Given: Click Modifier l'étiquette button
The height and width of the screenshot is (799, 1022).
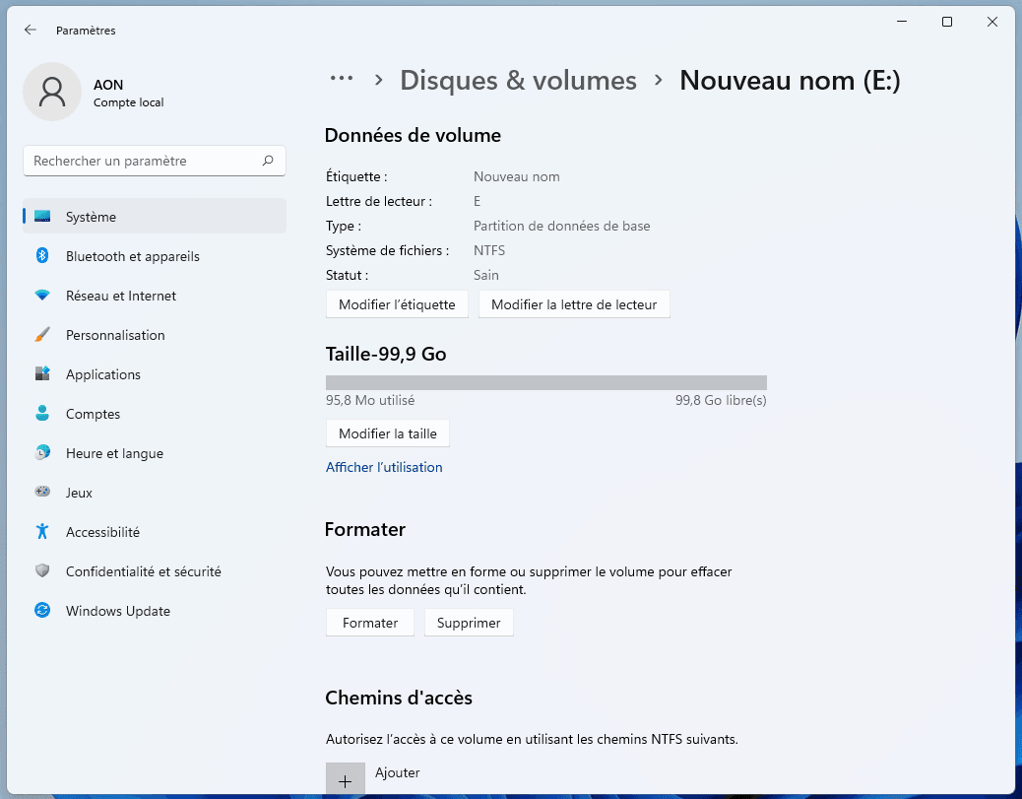Looking at the screenshot, I should [x=397, y=304].
